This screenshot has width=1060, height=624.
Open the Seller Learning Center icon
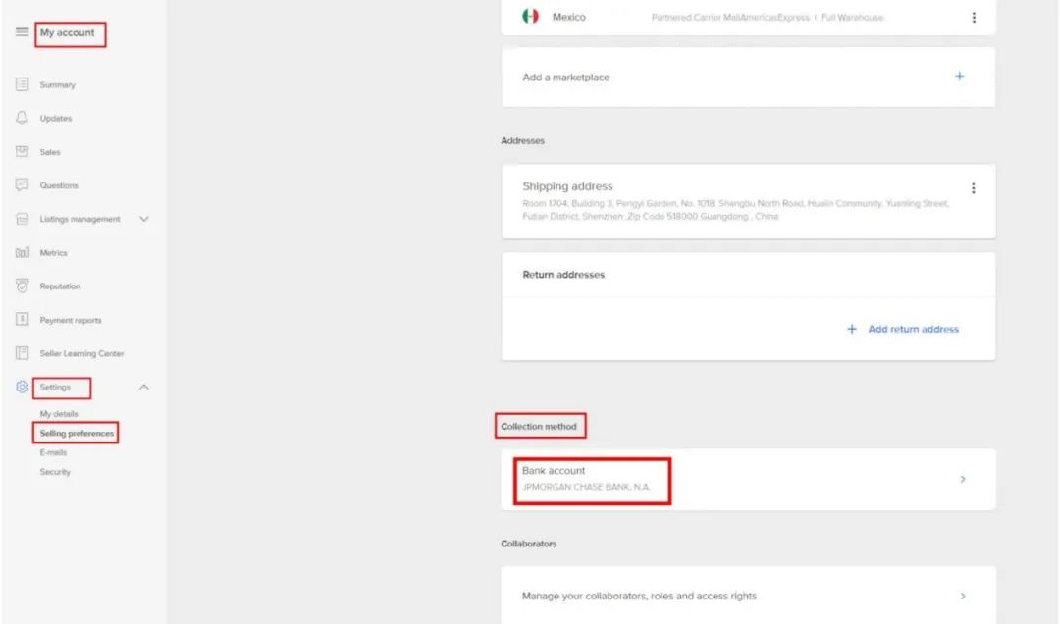(x=22, y=353)
